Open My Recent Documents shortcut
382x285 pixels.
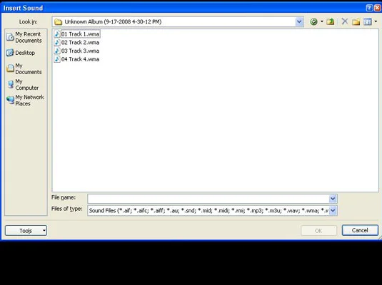point(24,37)
